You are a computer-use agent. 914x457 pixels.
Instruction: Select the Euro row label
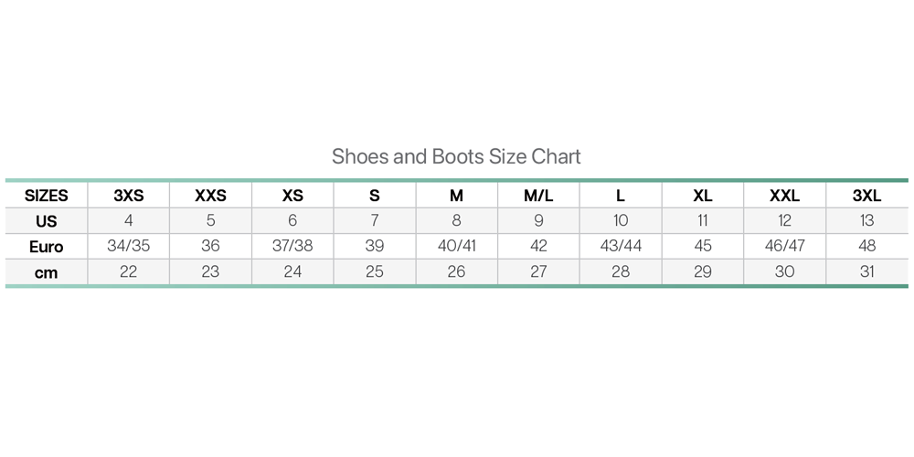(x=47, y=247)
